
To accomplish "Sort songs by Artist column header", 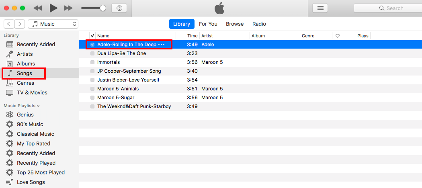I will [x=224, y=36].
